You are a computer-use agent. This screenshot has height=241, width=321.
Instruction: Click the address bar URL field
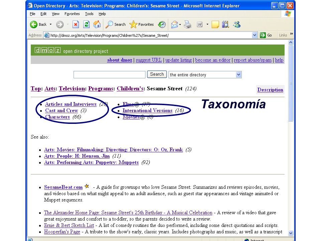pyautogui.click(x=150, y=35)
